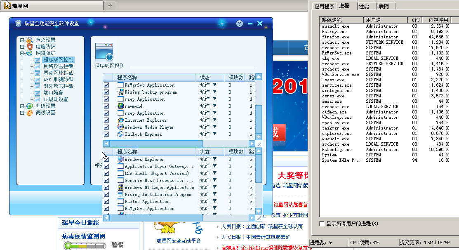This screenshot has width=459, height=250.
Task: Sort Task Manager by CPU column
Action: [415, 20]
